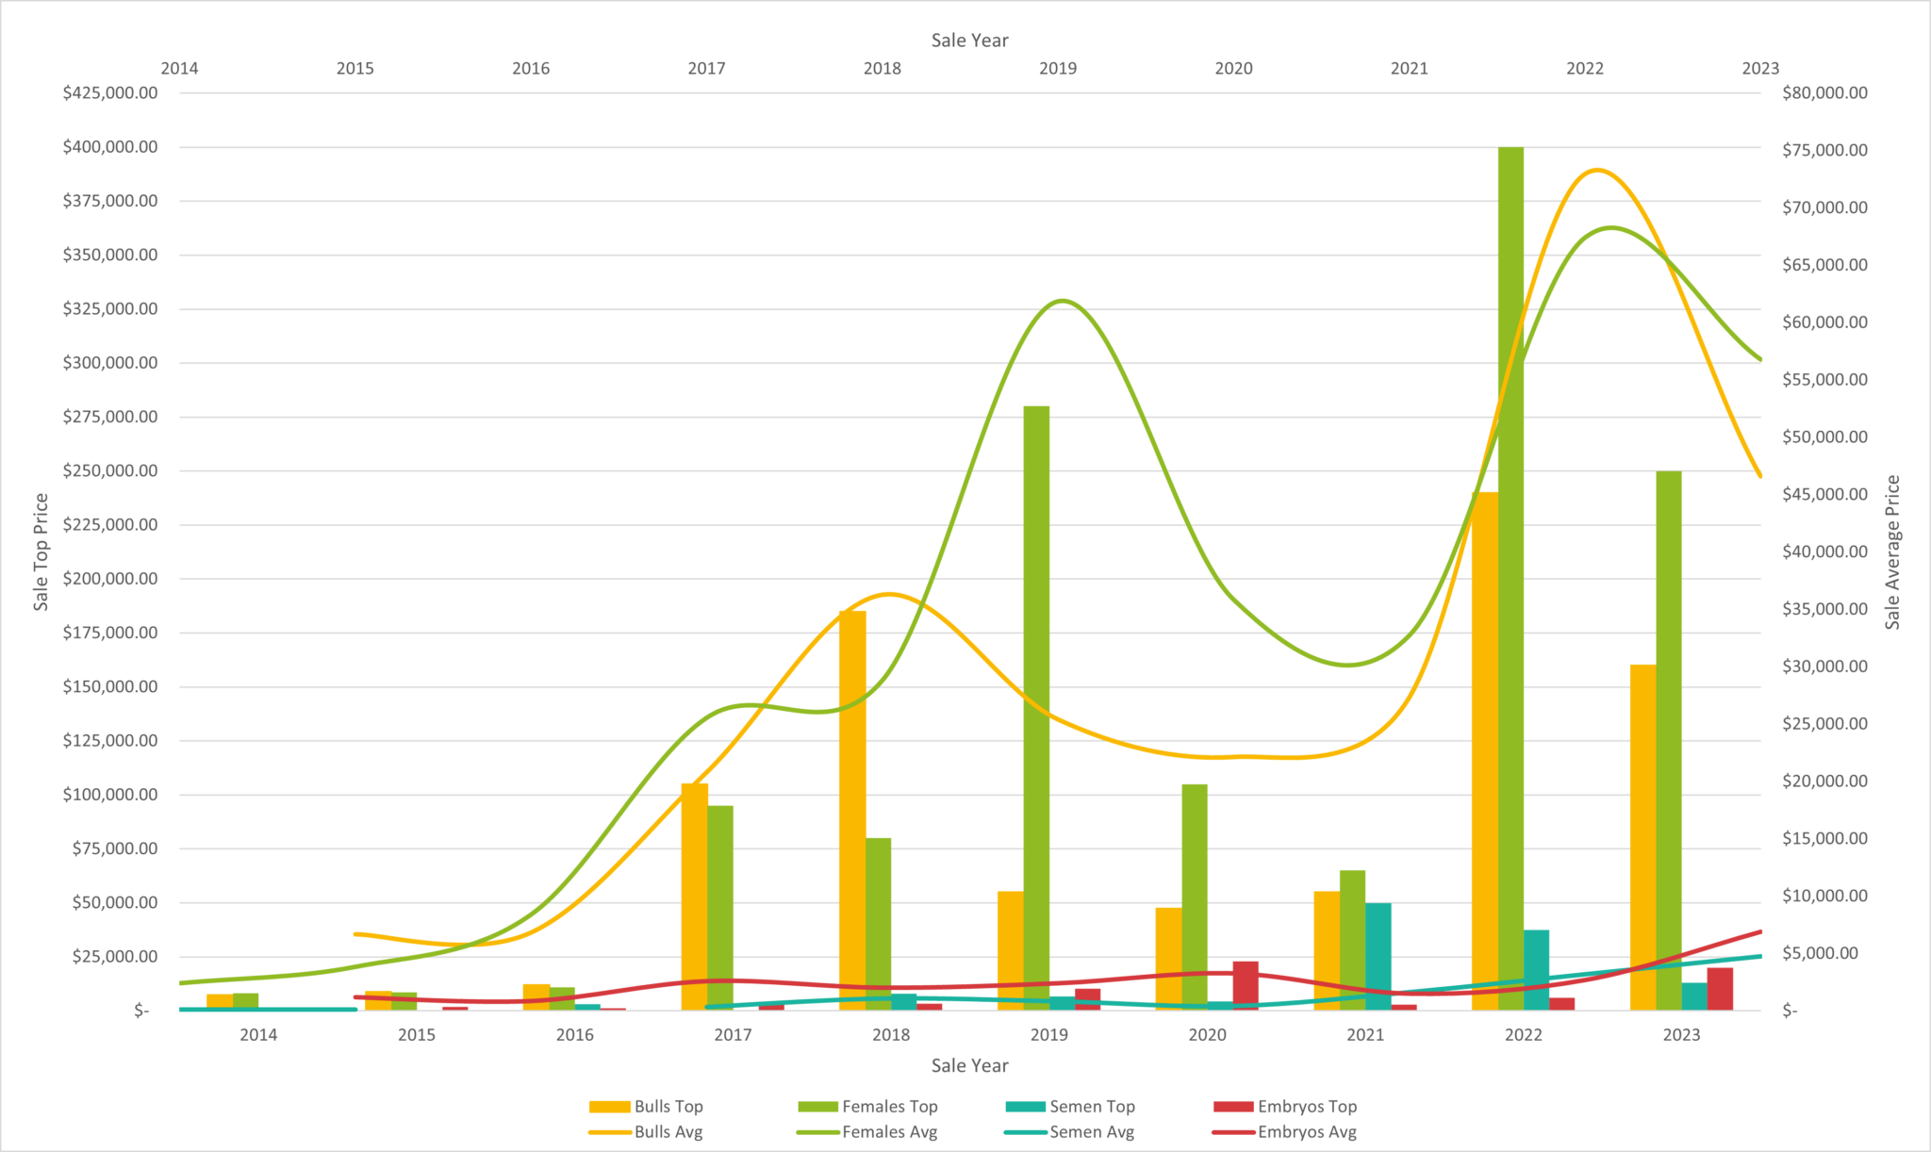
Task: Click the $400,000.00 left axis label
Action: [110, 147]
